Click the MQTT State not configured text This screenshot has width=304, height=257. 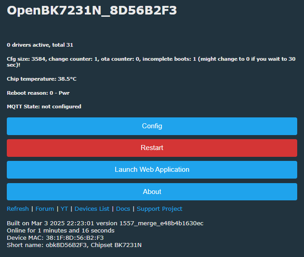pos(44,107)
